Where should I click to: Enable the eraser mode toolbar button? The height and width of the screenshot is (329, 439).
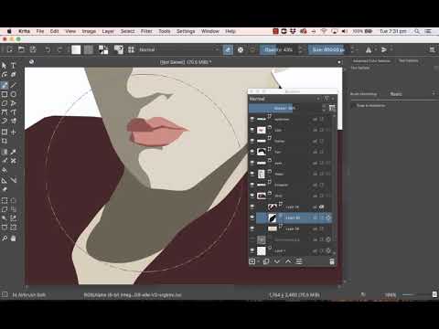click(x=228, y=49)
